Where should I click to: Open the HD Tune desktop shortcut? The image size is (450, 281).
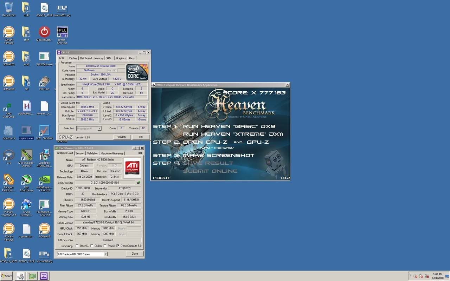pos(44,81)
